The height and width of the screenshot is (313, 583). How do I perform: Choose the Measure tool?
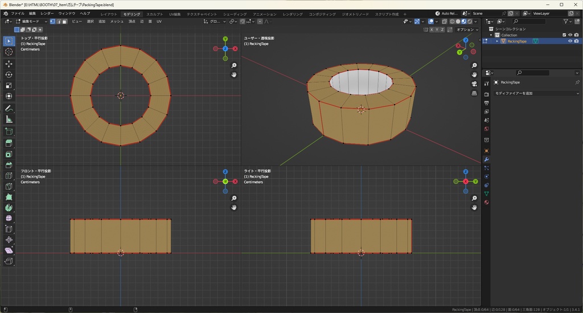[9, 120]
